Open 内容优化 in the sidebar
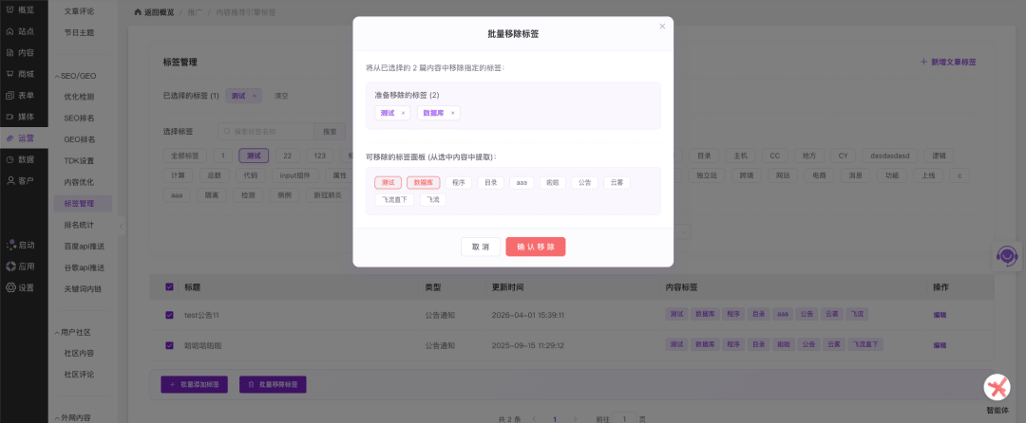 click(79, 182)
